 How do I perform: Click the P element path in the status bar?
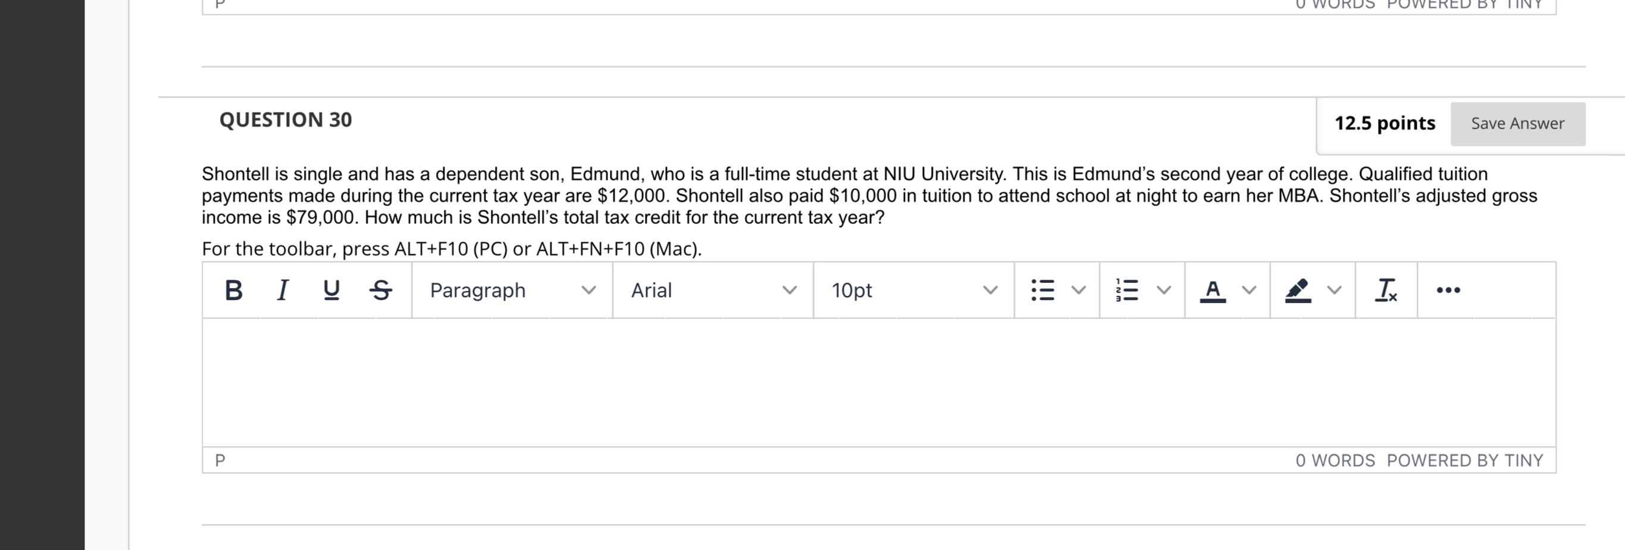click(x=220, y=461)
